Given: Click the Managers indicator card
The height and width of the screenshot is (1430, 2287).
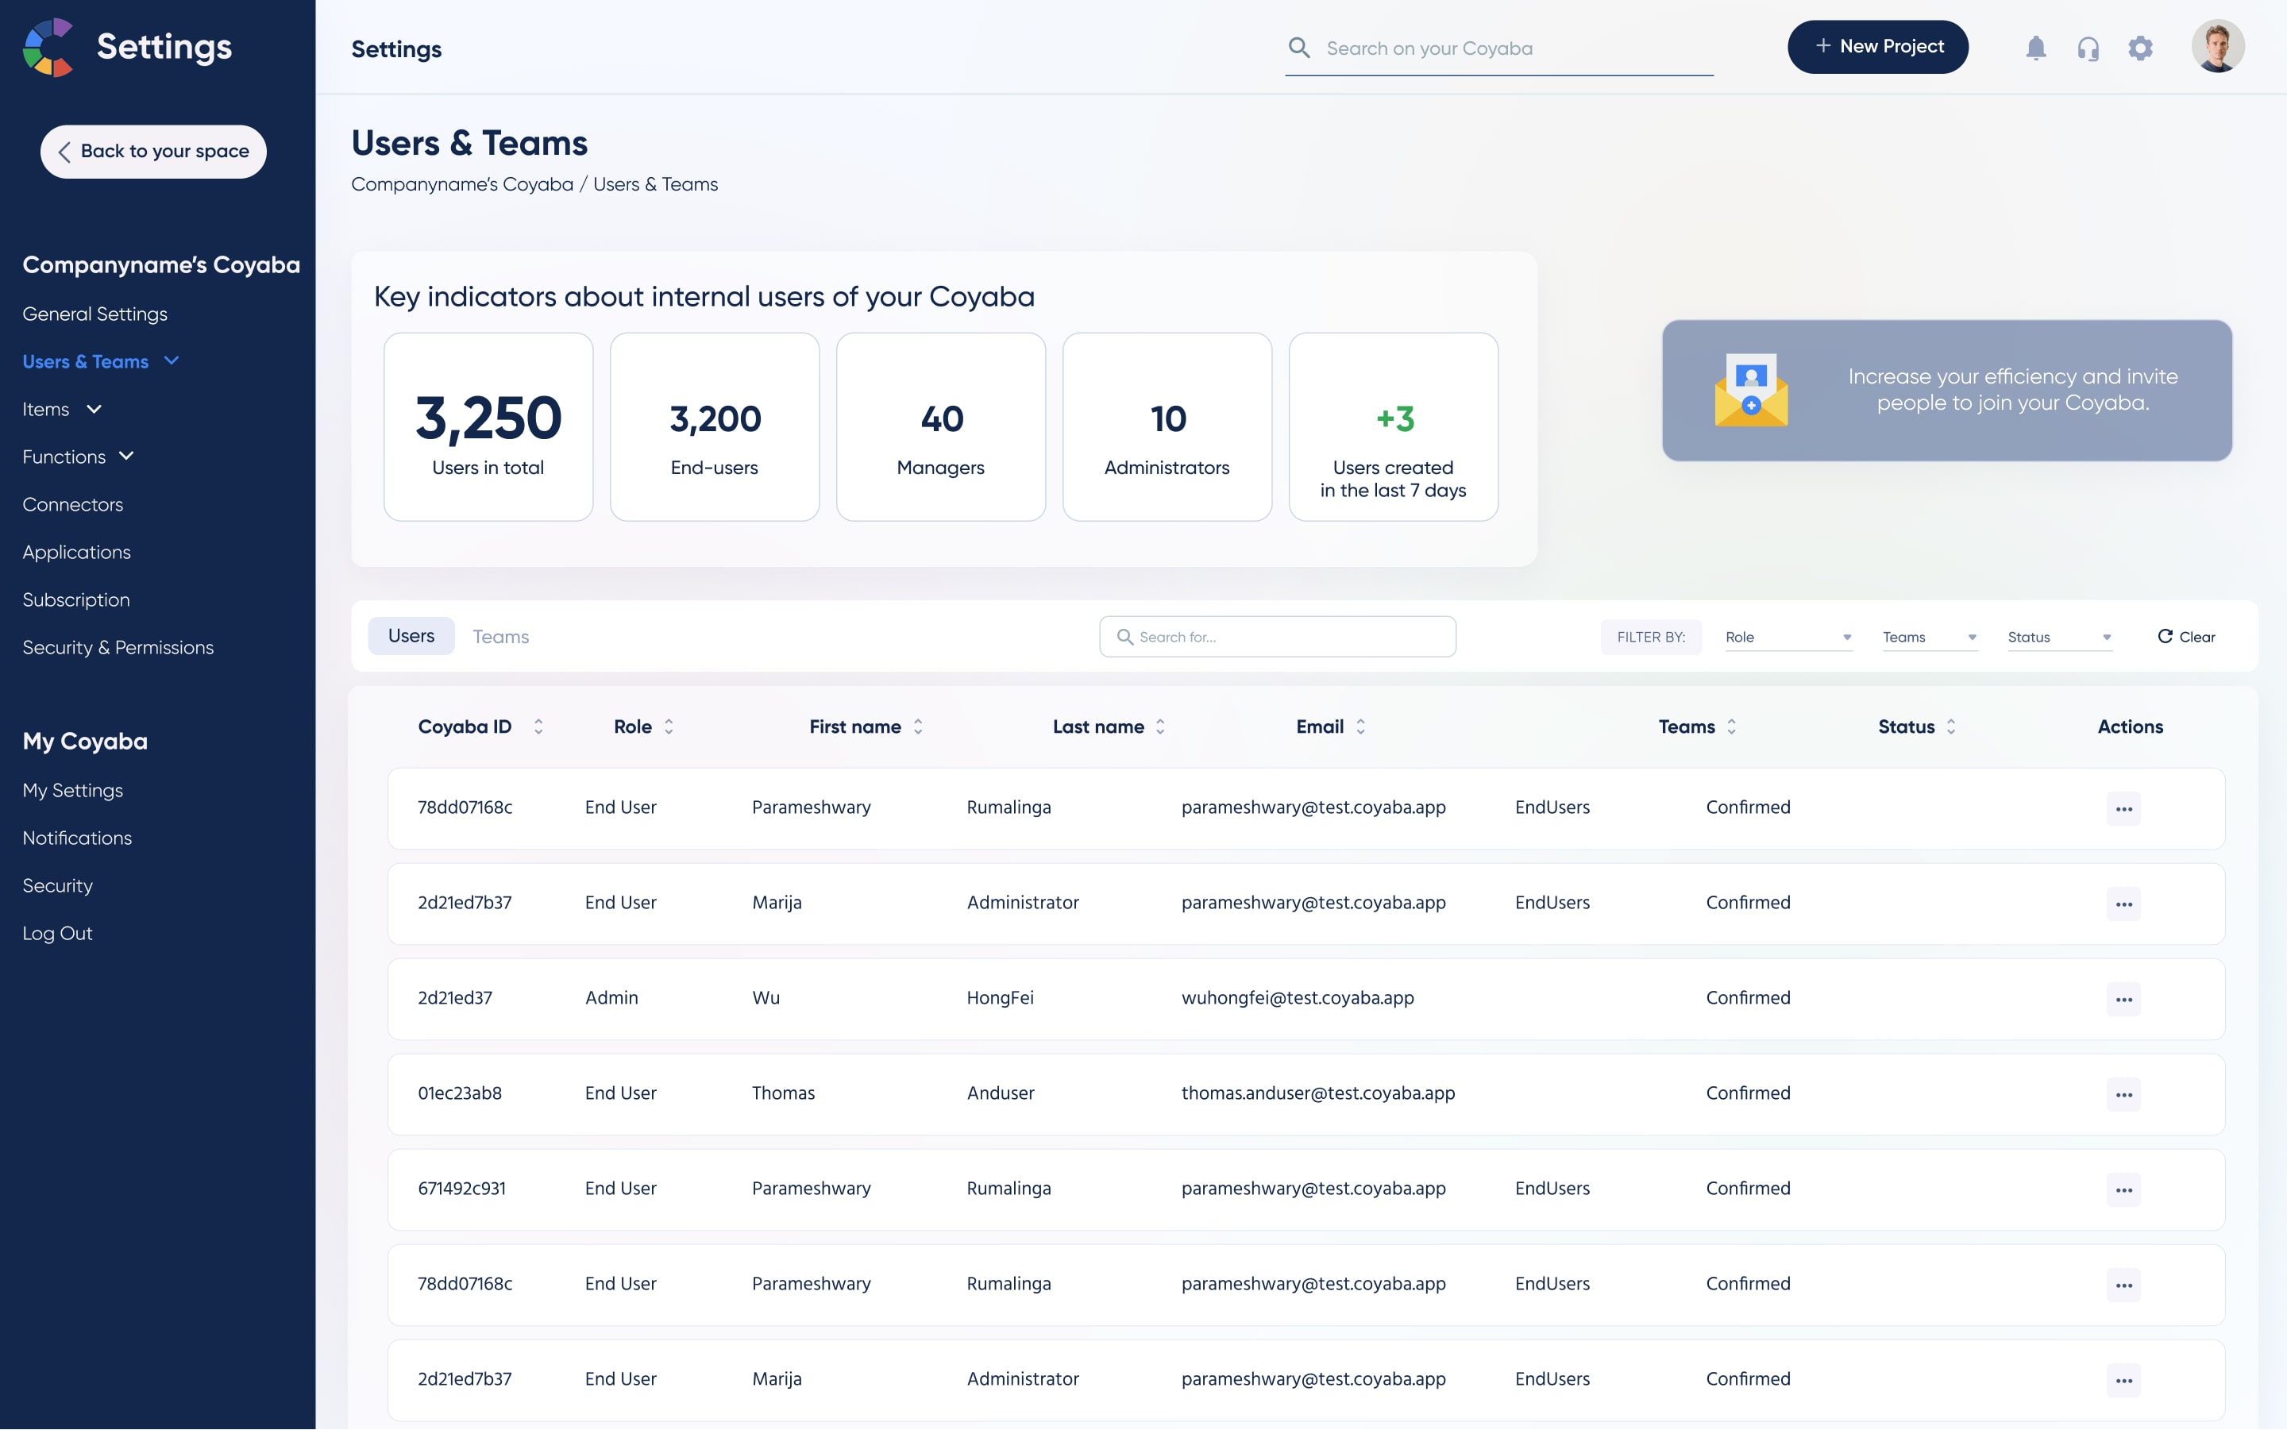Looking at the screenshot, I should (x=940, y=426).
